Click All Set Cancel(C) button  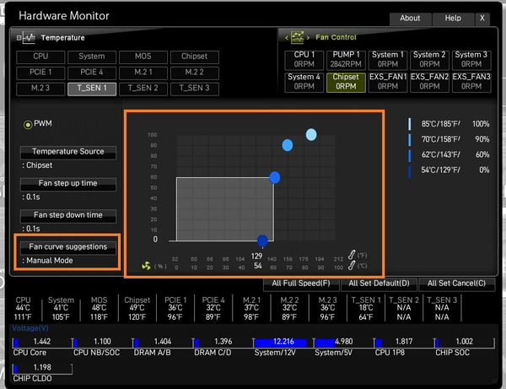coord(456,284)
